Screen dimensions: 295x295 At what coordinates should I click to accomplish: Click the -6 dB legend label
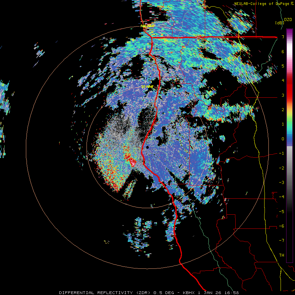pyautogui.click(x=282, y=226)
